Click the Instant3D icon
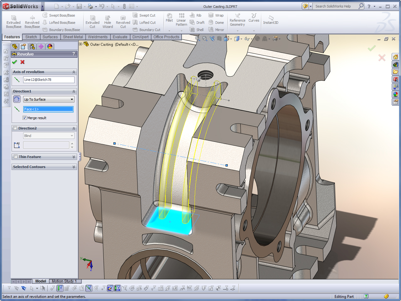 click(271, 19)
